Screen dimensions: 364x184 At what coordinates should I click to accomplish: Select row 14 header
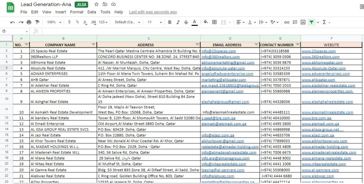[x=6, y=129]
